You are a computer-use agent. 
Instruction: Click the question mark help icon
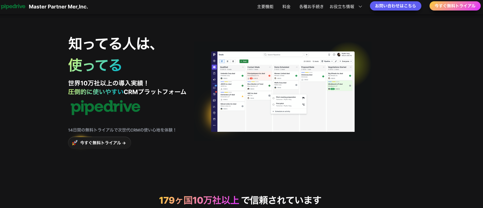coord(334,55)
